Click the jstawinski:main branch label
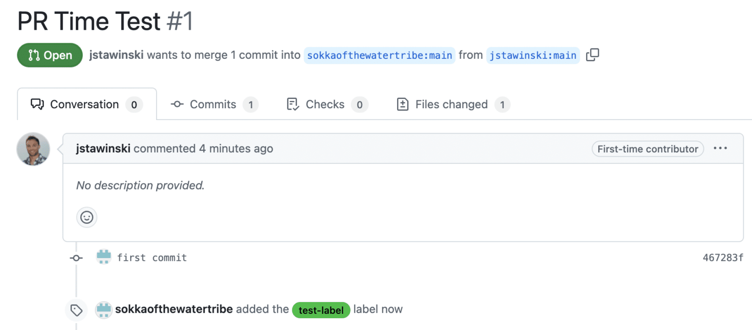The image size is (752, 330). (533, 55)
